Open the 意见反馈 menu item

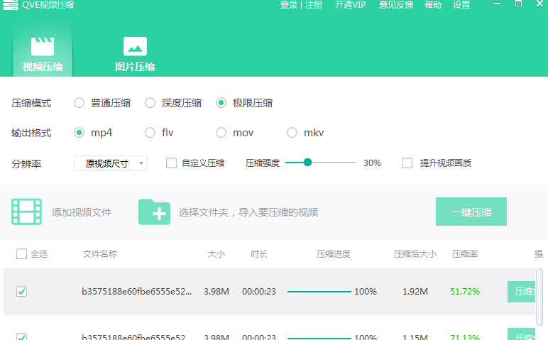[396, 5]
